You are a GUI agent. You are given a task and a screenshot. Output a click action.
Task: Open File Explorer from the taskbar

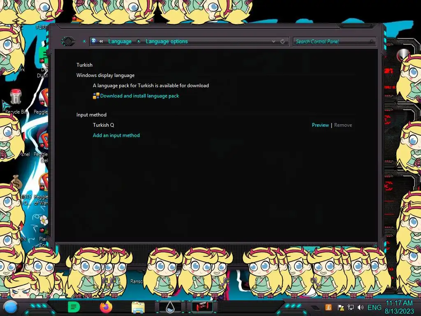[x=138, y=307]
